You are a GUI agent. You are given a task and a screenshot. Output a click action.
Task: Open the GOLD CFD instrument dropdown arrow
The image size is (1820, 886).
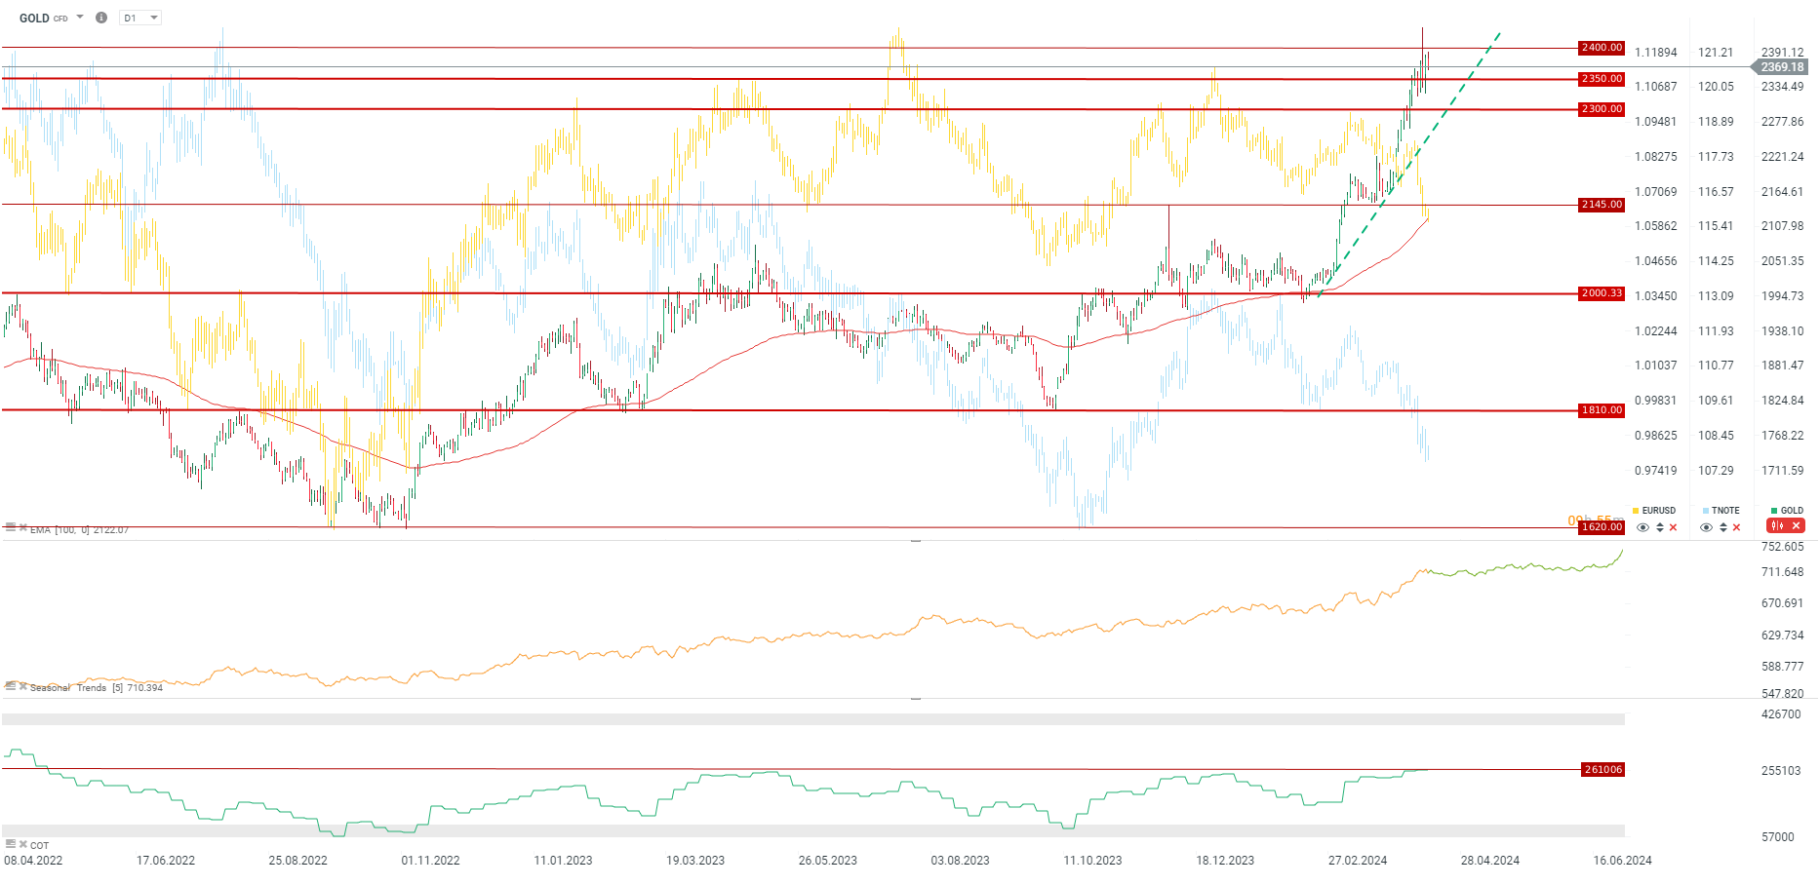[x=80, y=17]
